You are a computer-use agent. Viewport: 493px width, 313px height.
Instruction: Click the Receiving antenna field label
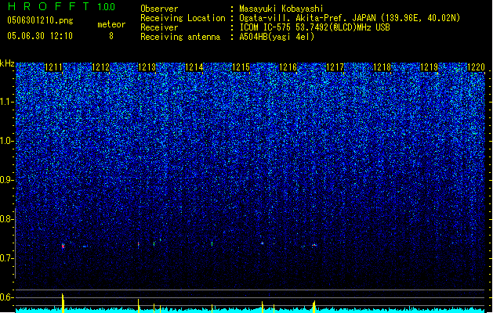tap(180, 37)
